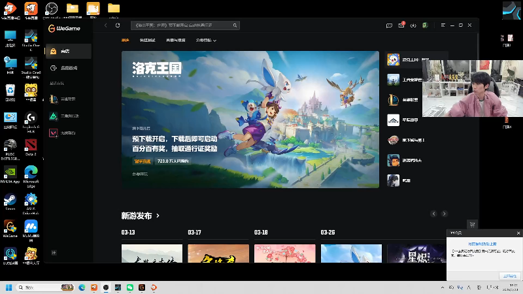Click the Windows taskbar search box
This screenshot has height=294, width=523.
click(x=45, y=287)
